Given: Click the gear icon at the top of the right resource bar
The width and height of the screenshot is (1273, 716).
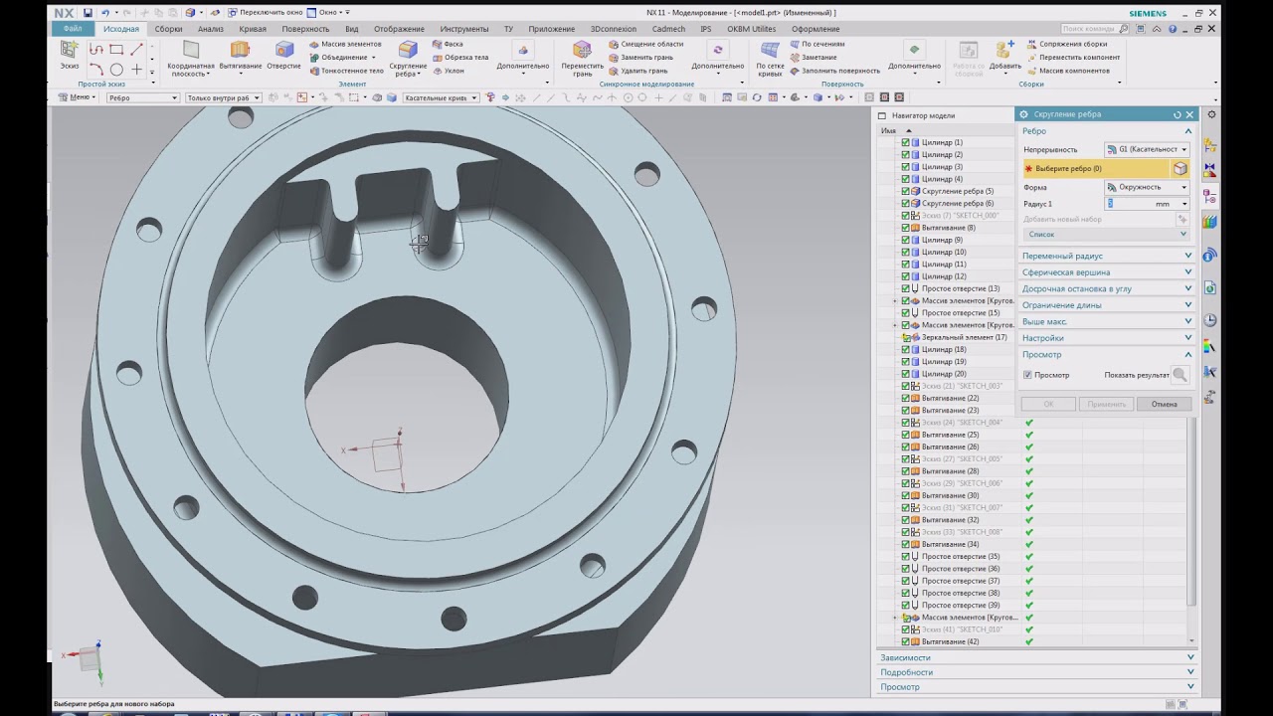Looking at the screenshot, I should pos(1211,115).
